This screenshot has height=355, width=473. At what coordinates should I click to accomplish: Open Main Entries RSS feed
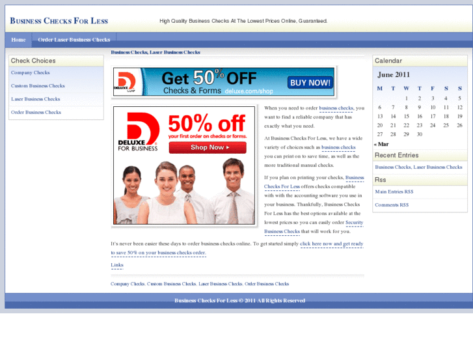pyautogui.click(x=394, y=192)
